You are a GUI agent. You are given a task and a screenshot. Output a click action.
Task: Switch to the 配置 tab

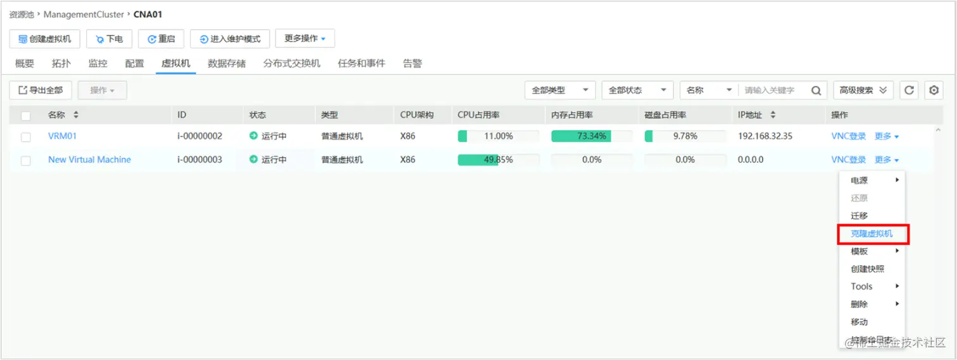135,63
